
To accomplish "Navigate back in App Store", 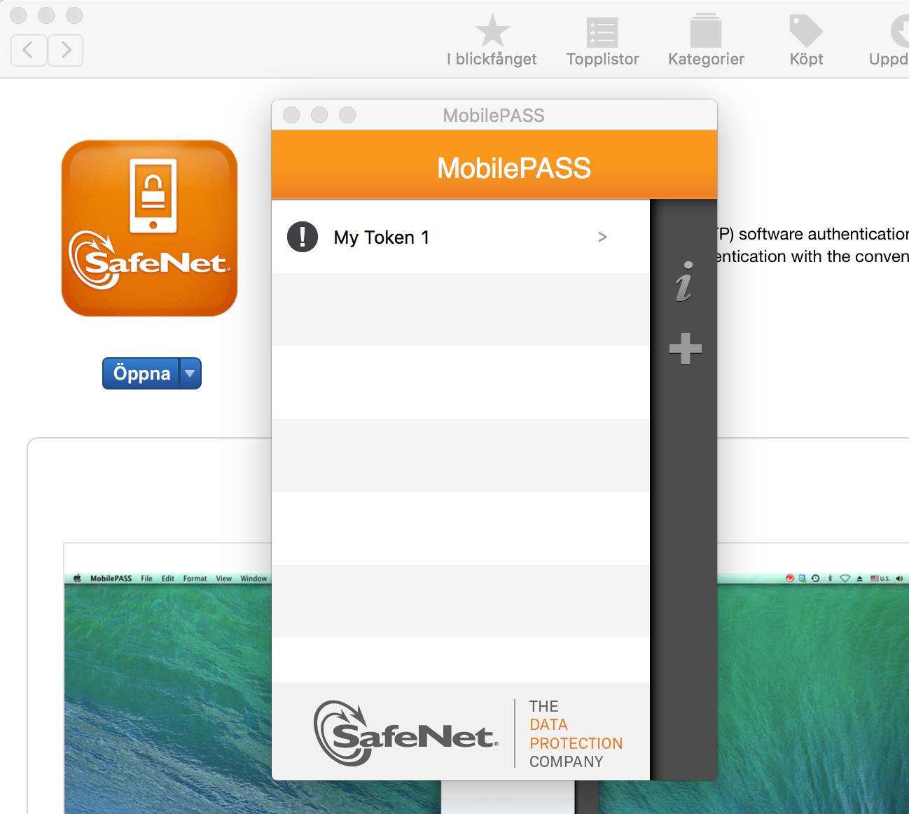I will coord(29,50).
